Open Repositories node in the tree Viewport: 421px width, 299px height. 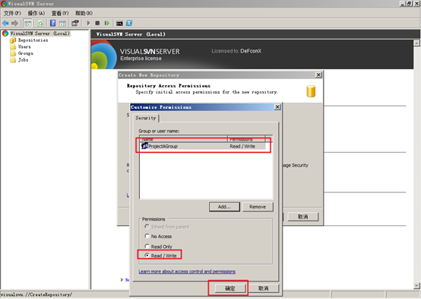(33, 40)
